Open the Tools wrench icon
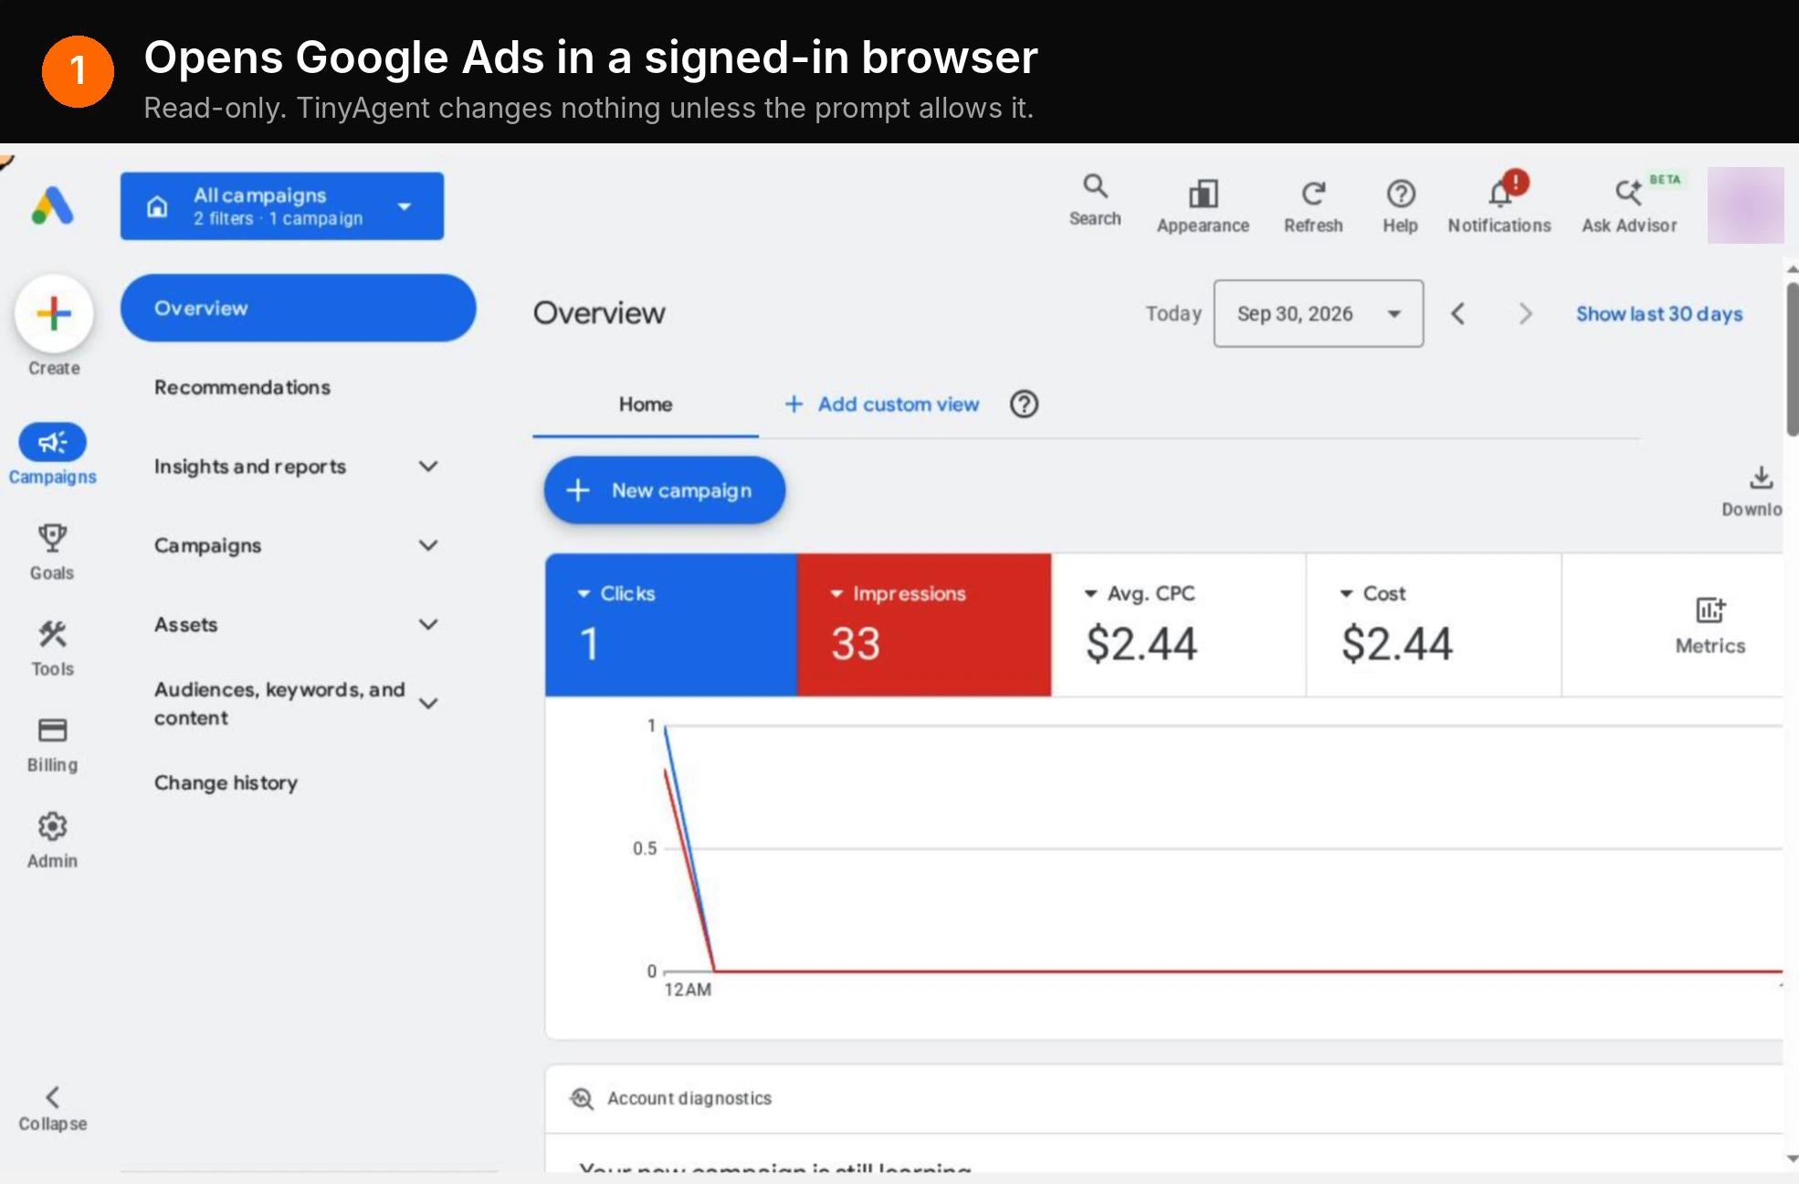Image resolution: width=1799 pixels, height=1184 pixels. 52,634
